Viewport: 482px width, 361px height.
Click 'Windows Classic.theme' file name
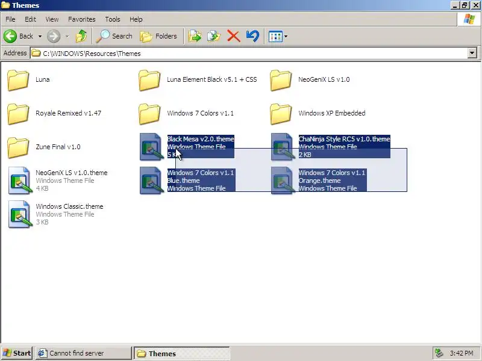point(69,206)
